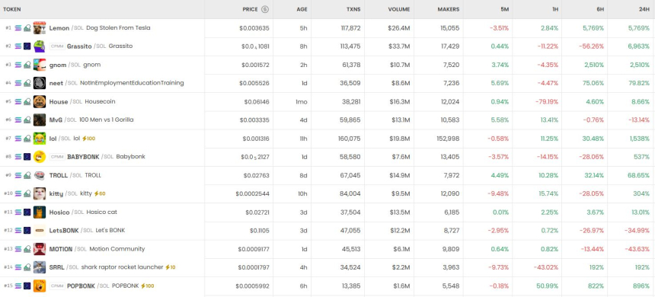Sort by the 6H change column
The width and height of the screenshot is (655, 297).
tap(600, 9)
